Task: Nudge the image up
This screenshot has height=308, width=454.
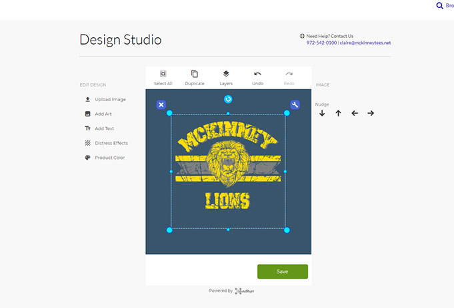Action: tap(338, 114)
